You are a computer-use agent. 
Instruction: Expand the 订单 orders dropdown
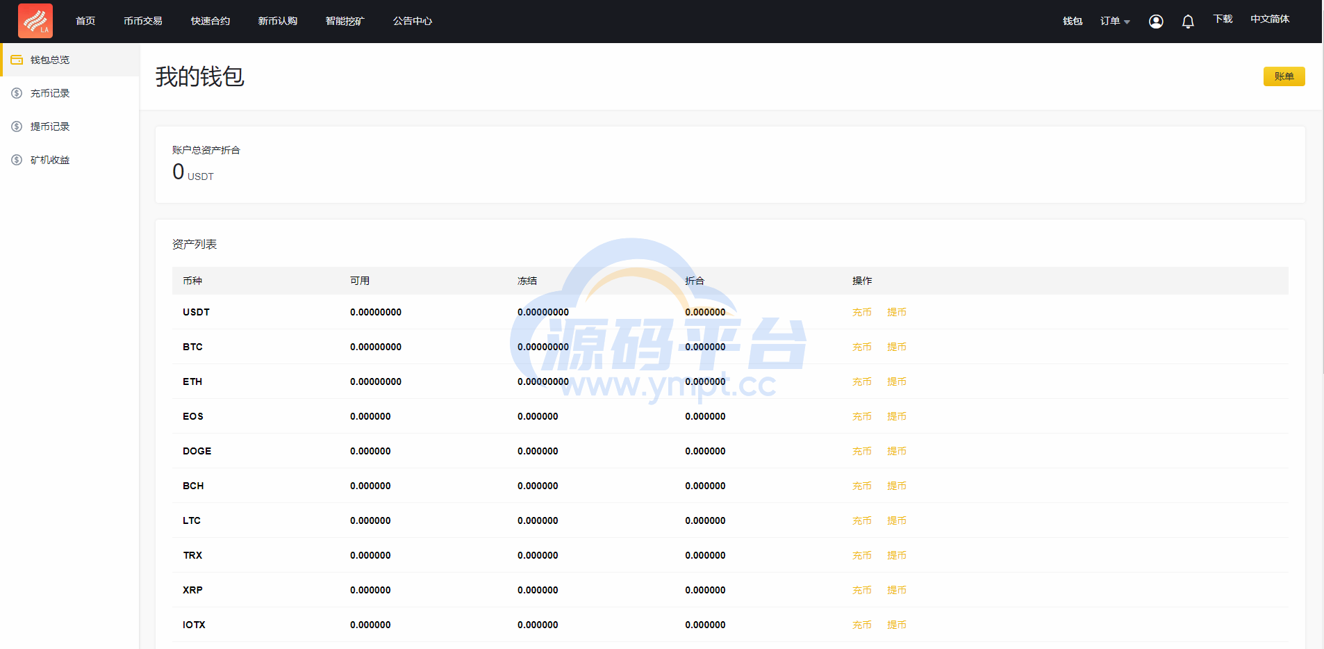[x=1114, y=22]
